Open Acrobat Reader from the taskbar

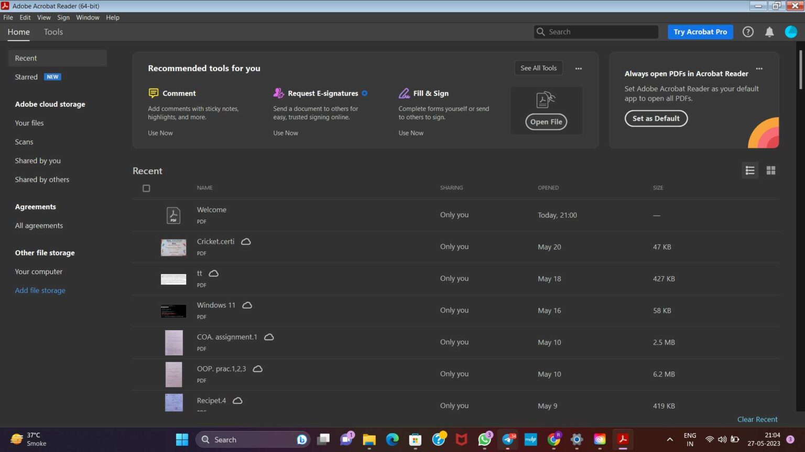[x=623, y=439]
